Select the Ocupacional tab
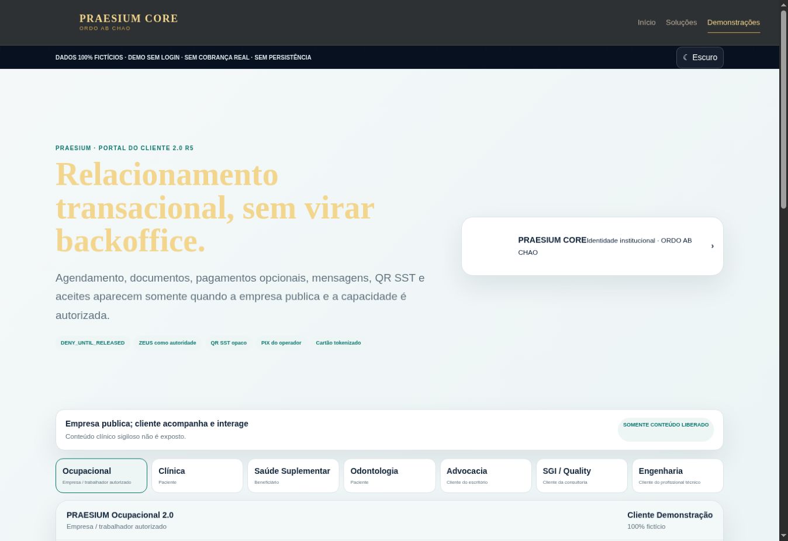 pos(101,476)
